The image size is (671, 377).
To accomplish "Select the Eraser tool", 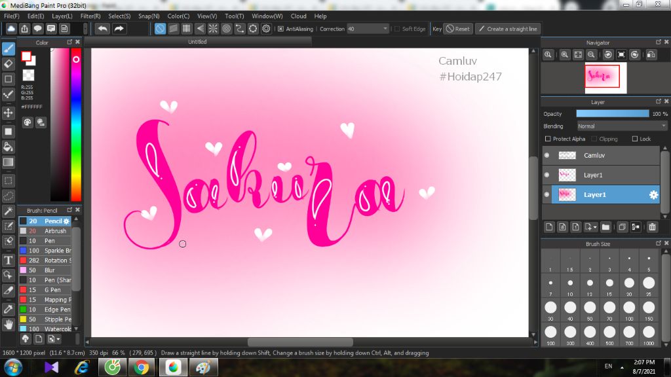I will click(x=9, y=64).
